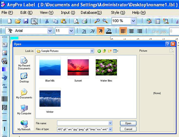This screenshot has height=137, width=179.
Task: Open the Database(D) menu
Action: 91,13
